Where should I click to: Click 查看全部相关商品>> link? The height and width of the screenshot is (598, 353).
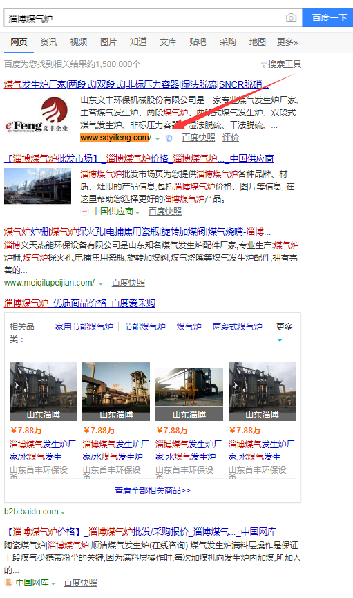(153, 490)
